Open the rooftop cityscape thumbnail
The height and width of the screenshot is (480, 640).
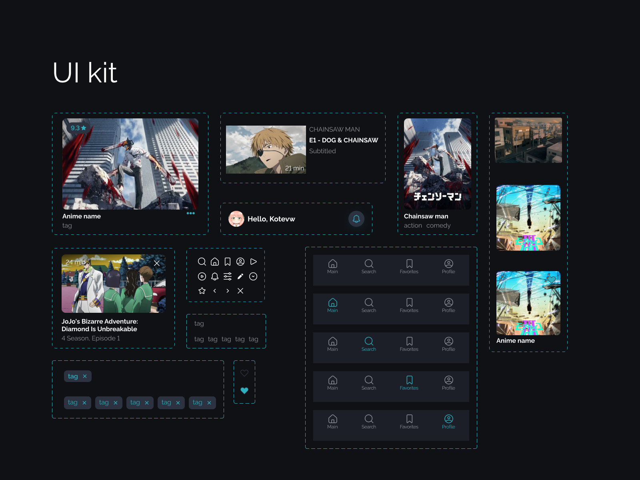[528, 140]
